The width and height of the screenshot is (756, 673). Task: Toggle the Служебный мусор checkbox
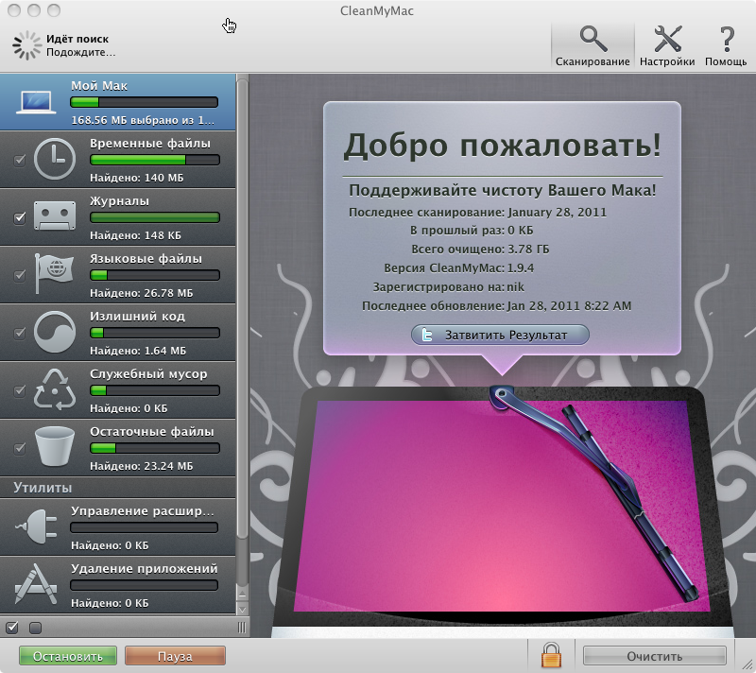point(19,390)
